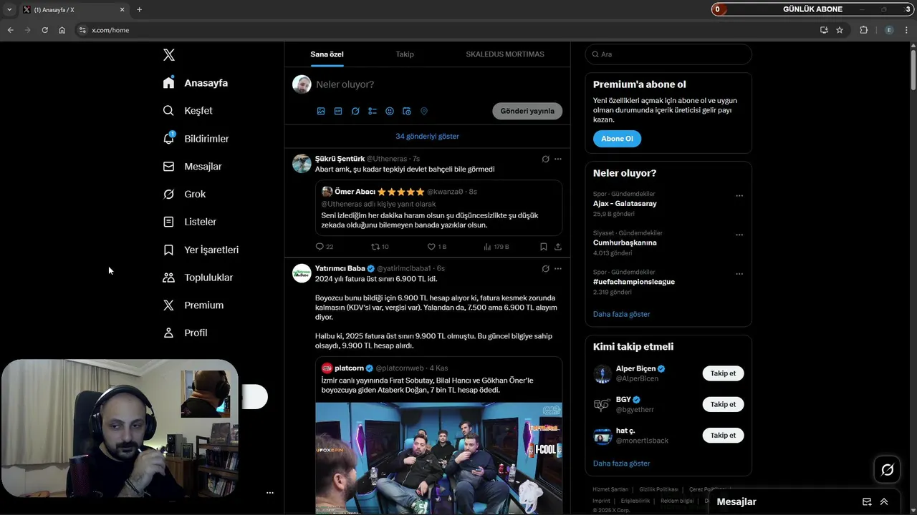Follow BGY
Screen dimensions: 917x515
point(723,404)
